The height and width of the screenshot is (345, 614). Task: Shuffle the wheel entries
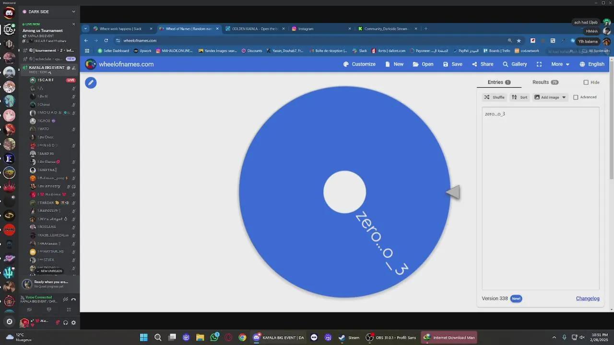click(494, 97)
